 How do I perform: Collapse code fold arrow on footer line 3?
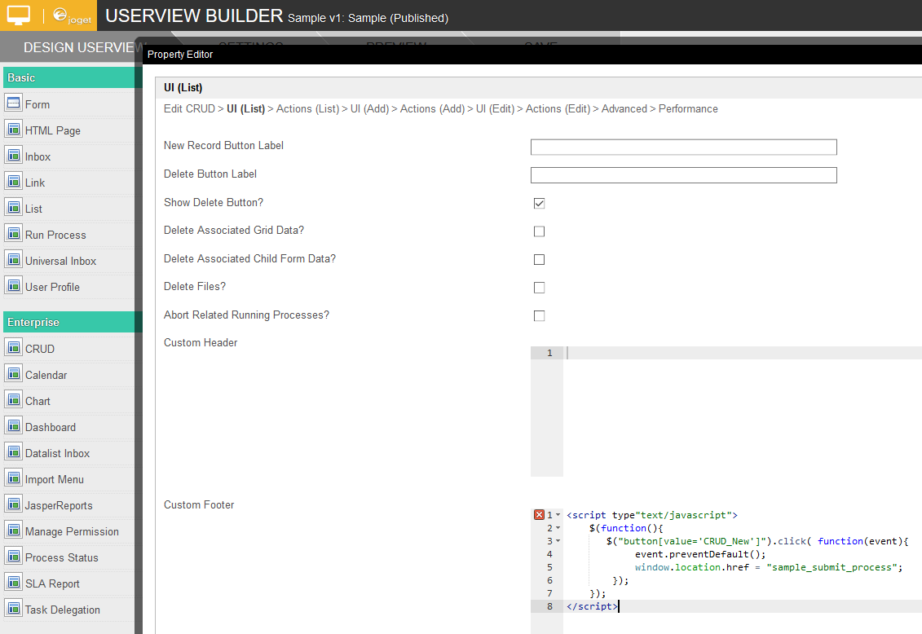[558, 541]
